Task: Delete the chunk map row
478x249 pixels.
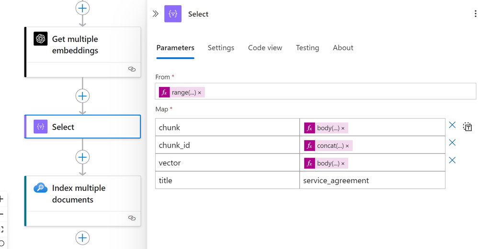Action: (x=452, y=125)
